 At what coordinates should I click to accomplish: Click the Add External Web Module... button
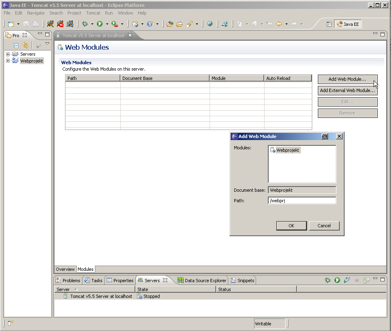tap(347, 90)
